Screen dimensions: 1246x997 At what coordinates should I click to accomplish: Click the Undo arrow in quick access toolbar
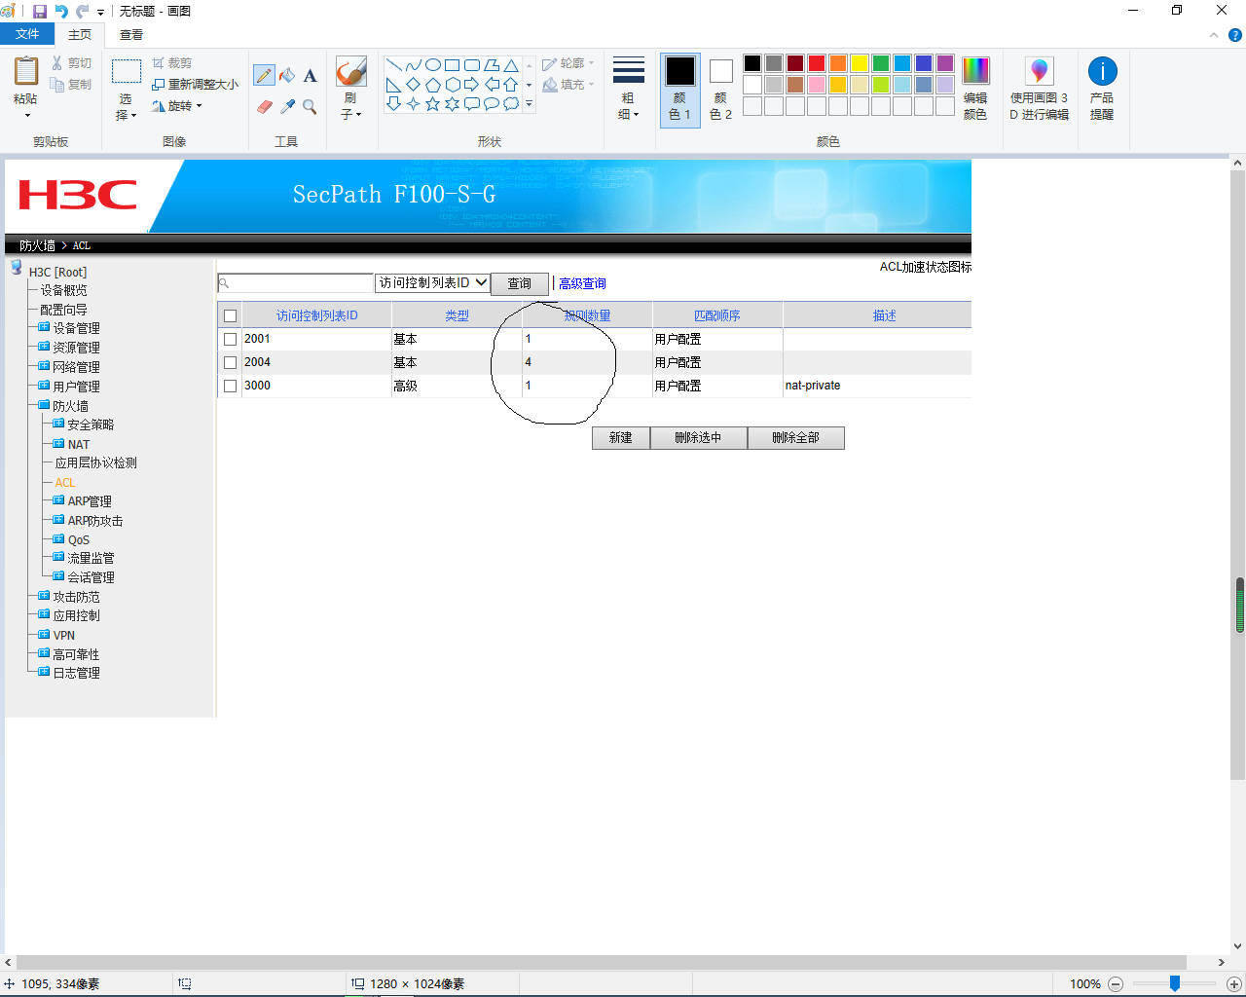(61, 11)
